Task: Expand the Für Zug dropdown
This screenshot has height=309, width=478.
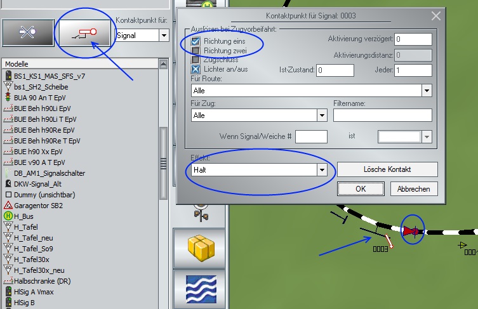Action: [322, 115]
